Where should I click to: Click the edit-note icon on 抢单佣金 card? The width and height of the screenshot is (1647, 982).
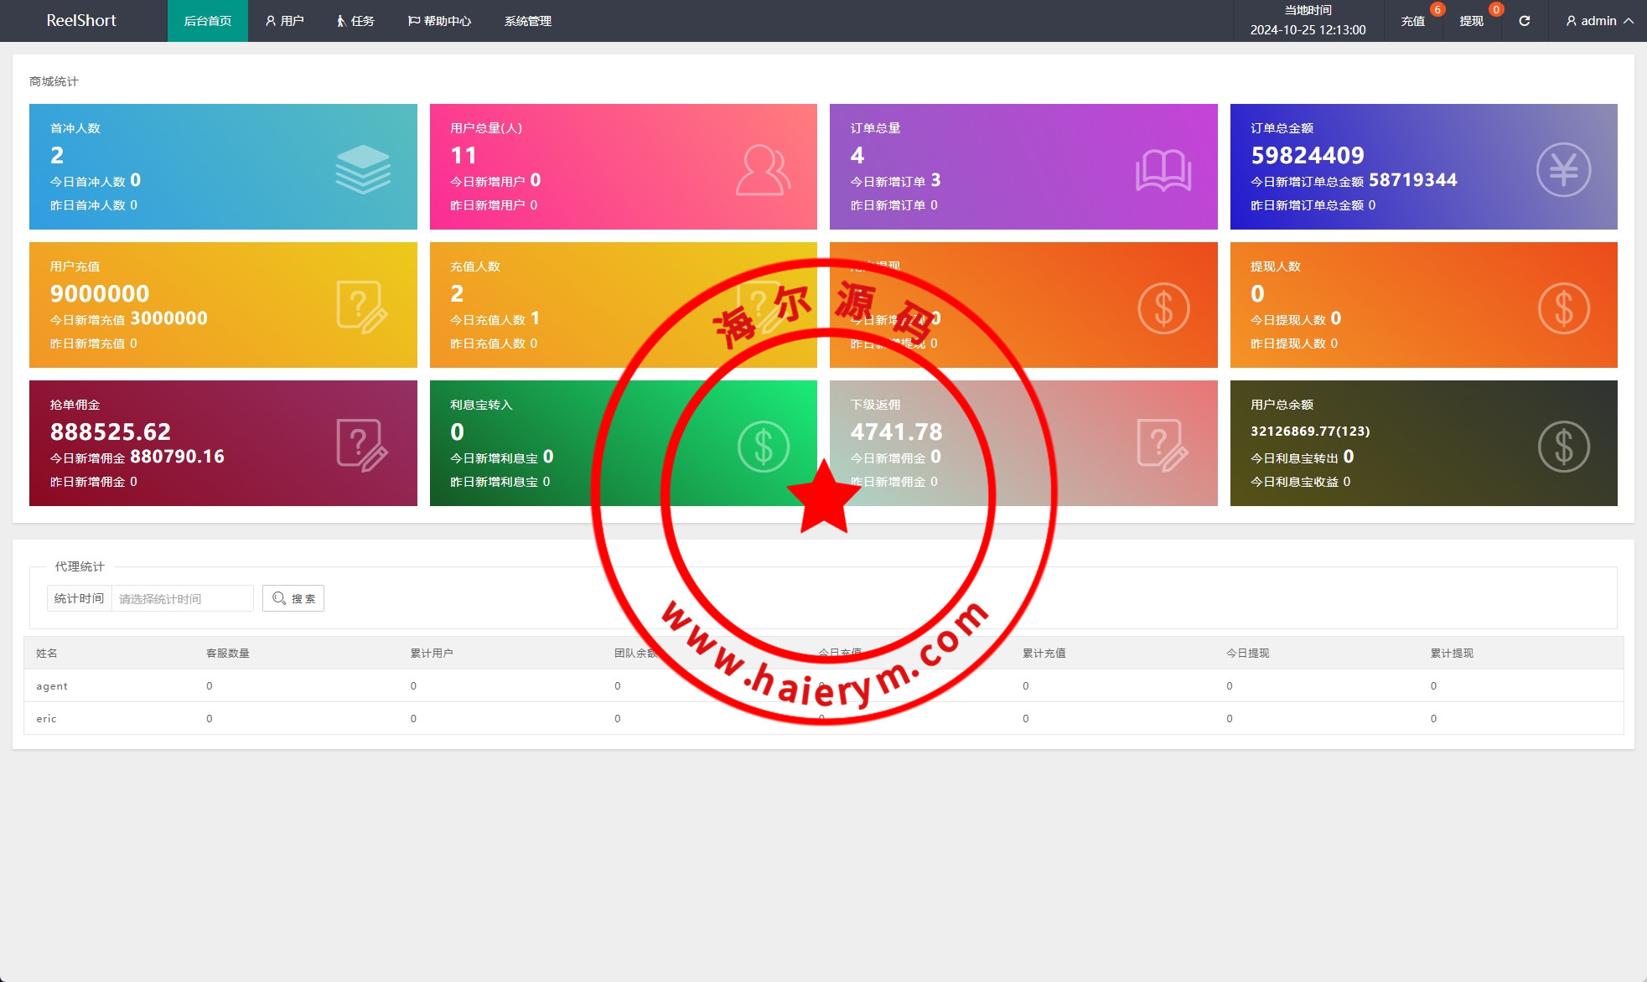point(362,446)
